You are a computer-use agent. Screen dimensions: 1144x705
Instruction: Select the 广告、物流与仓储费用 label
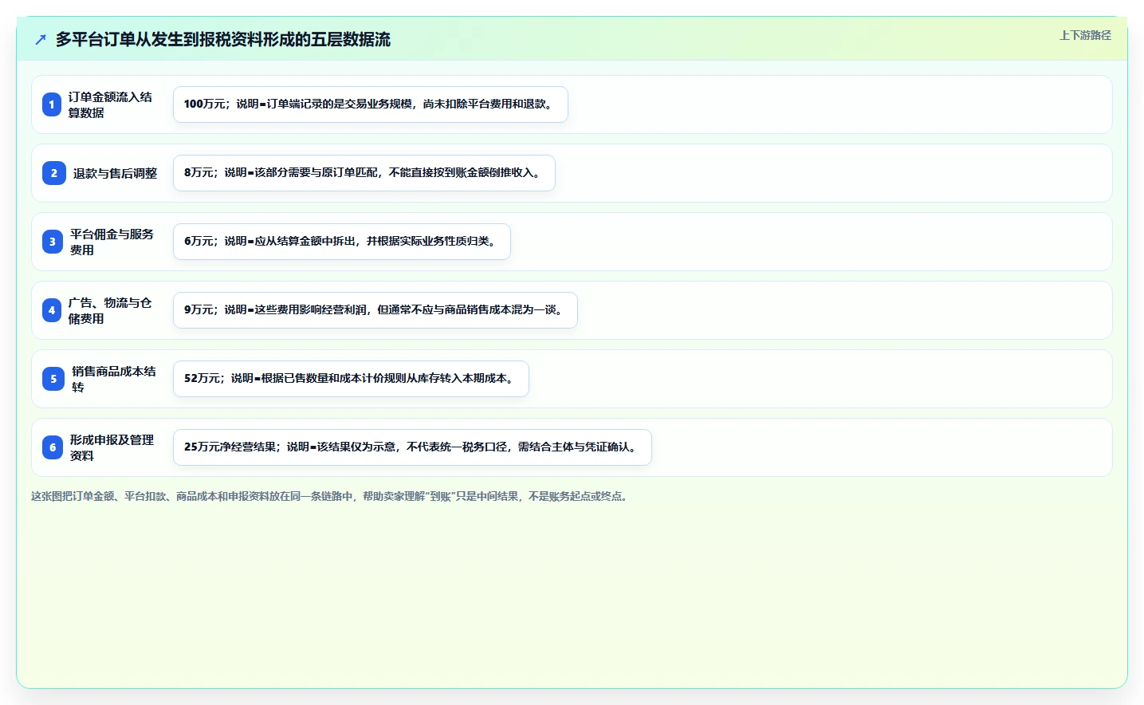pyautogui.click(x=110, y=310)
